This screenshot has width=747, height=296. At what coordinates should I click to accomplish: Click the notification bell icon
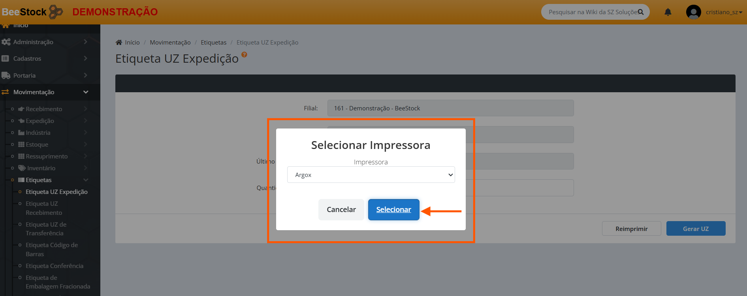(668, 12)
